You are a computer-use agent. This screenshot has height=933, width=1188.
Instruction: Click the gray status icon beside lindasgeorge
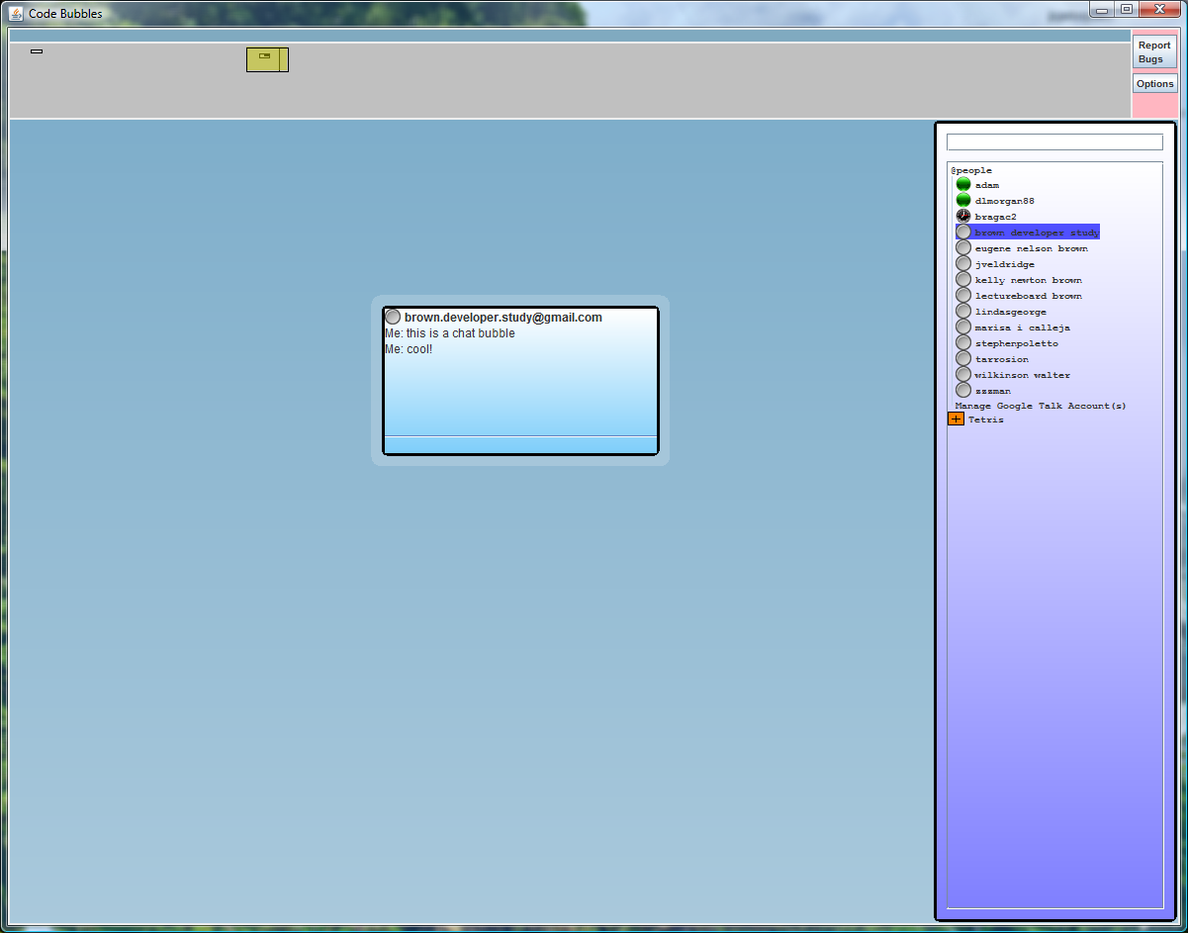point(963,312)
